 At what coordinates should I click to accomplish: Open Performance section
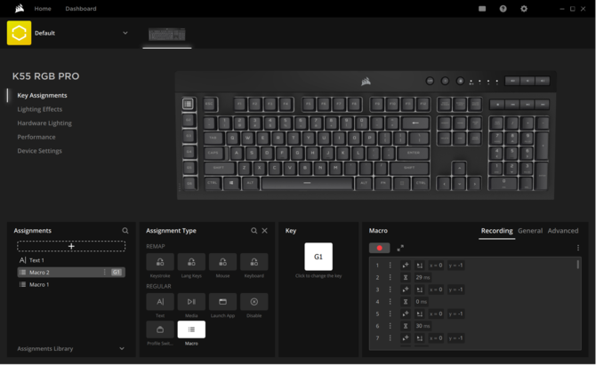(36, 137)
